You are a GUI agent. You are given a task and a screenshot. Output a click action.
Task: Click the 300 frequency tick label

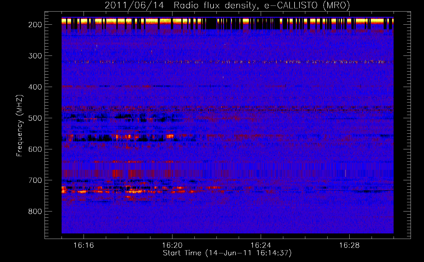click(35, 56)
